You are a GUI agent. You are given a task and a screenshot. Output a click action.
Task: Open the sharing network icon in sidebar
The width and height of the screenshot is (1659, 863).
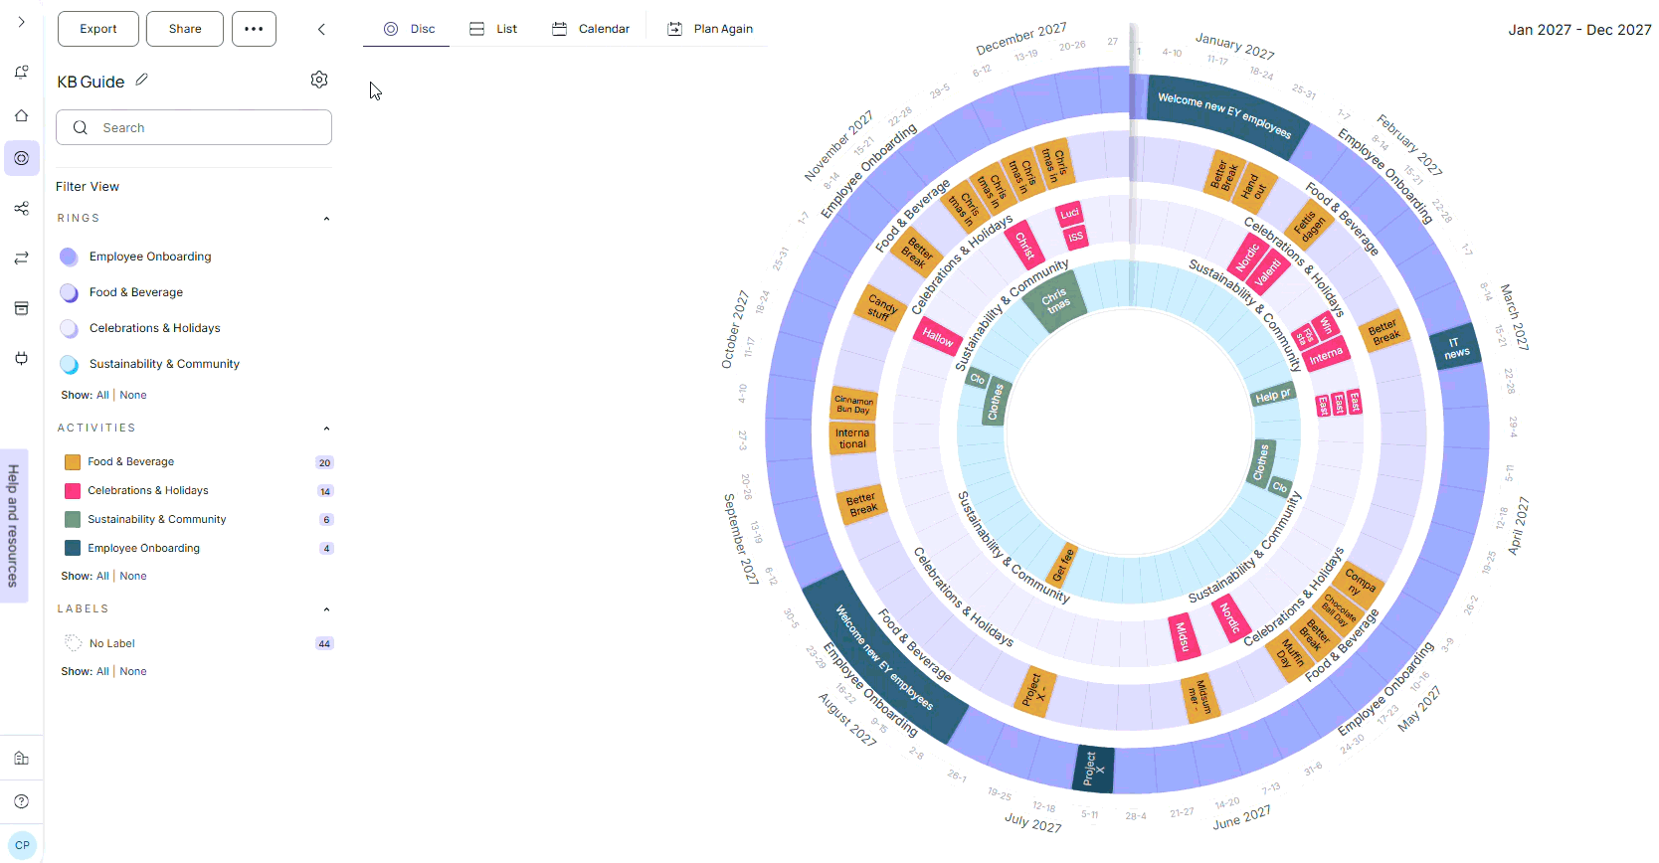[21, 208]
